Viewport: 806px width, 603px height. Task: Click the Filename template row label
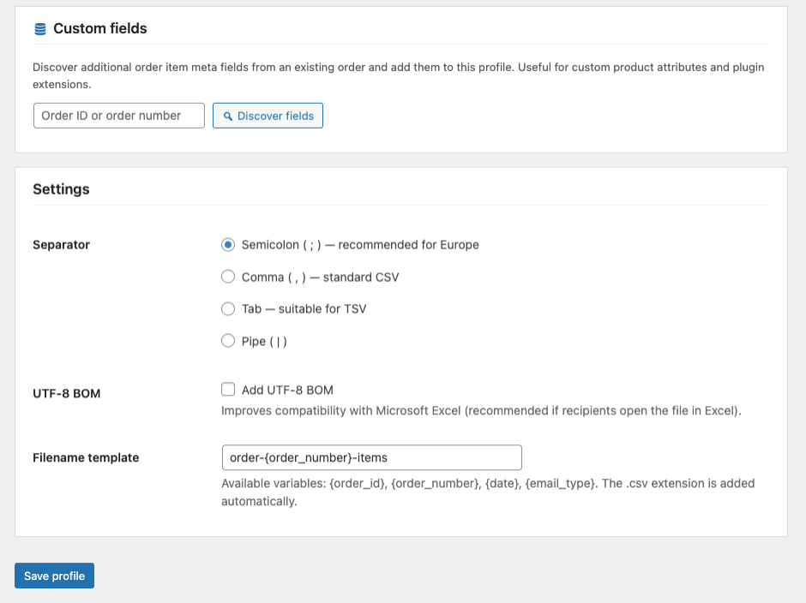[x=86, y=457]
